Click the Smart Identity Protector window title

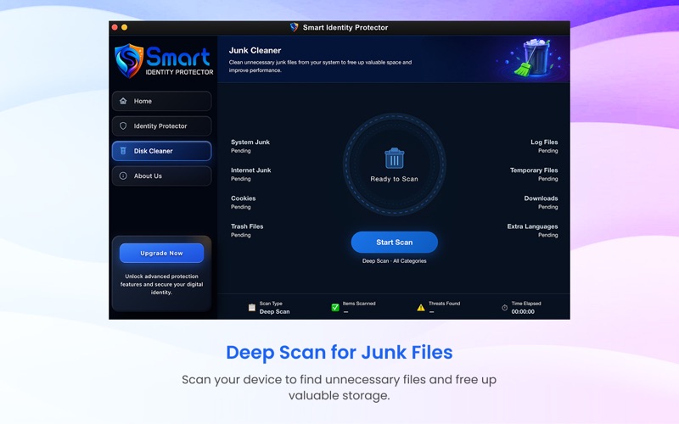click(345, 27)
